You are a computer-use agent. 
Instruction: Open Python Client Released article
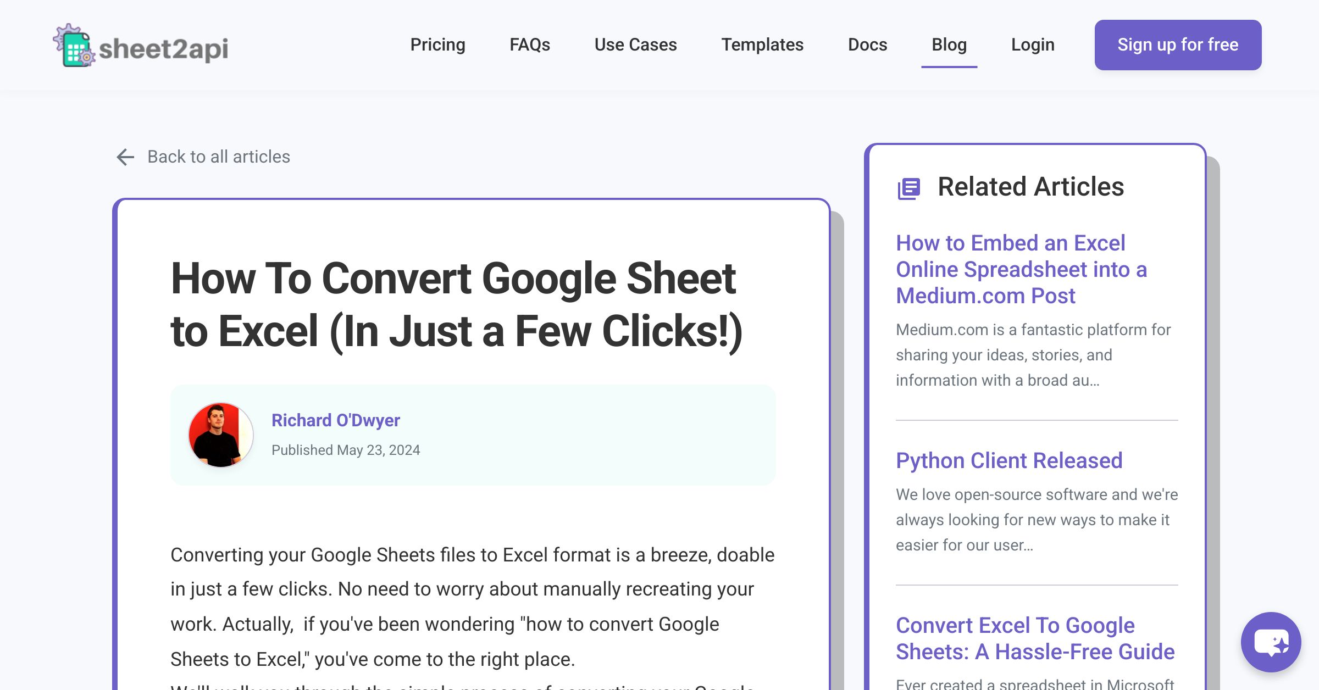click(1008, 460)
